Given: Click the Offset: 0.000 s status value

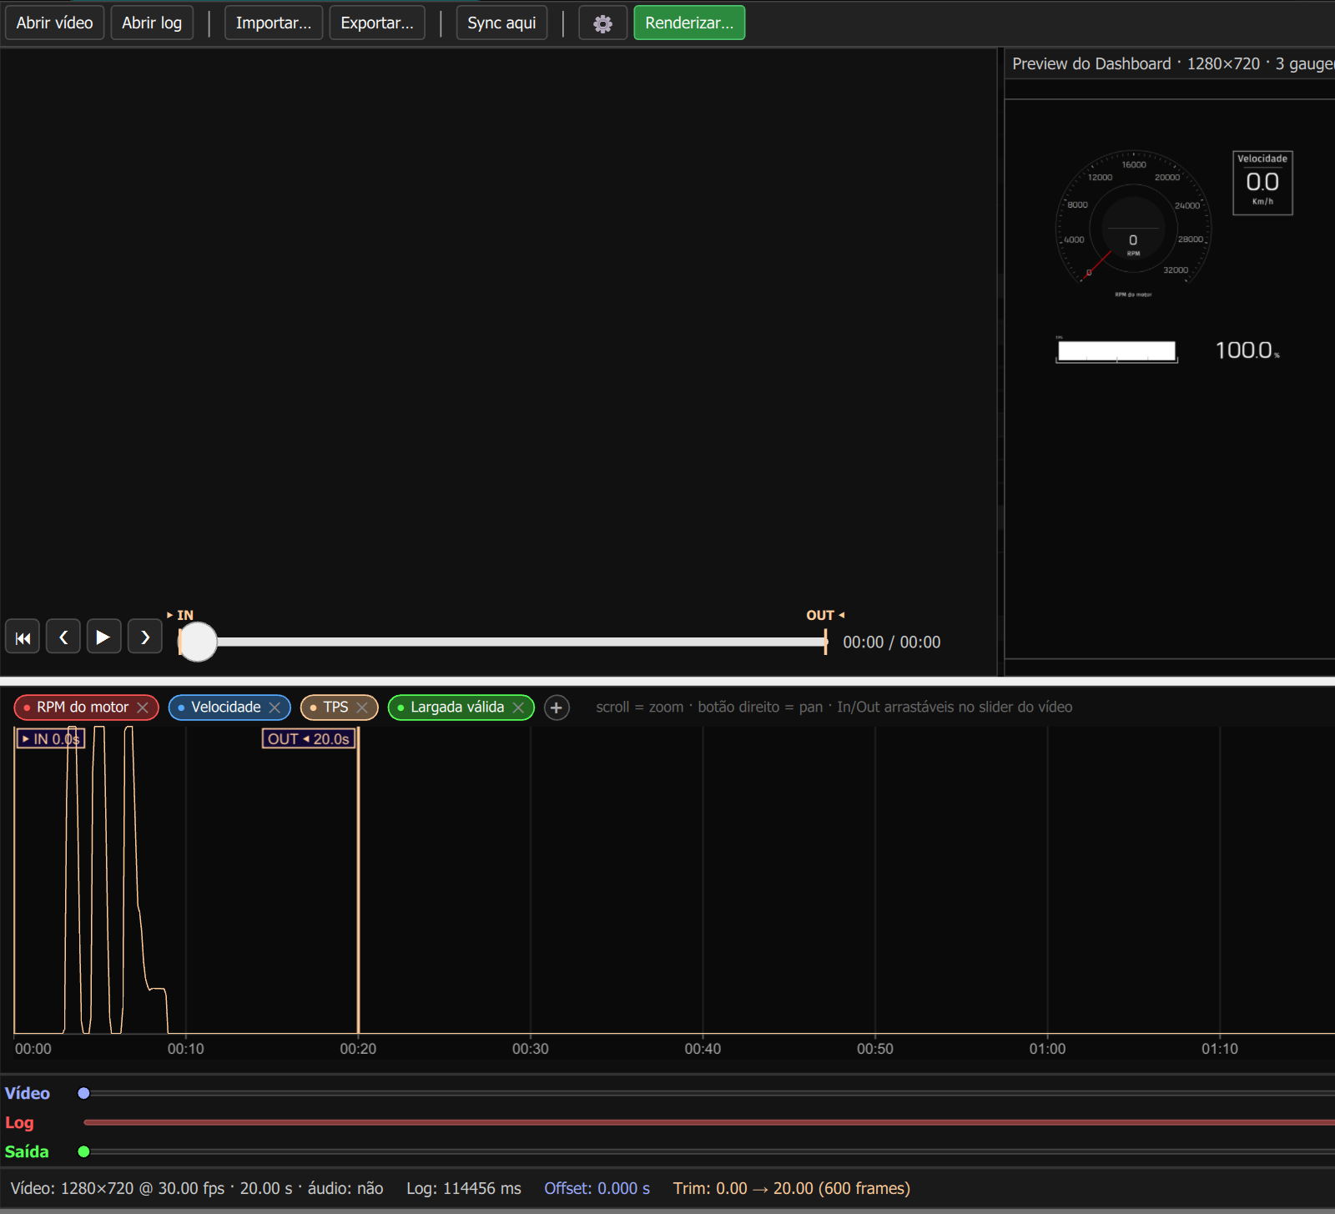Looking at the screenshot, I should 597,1188.
